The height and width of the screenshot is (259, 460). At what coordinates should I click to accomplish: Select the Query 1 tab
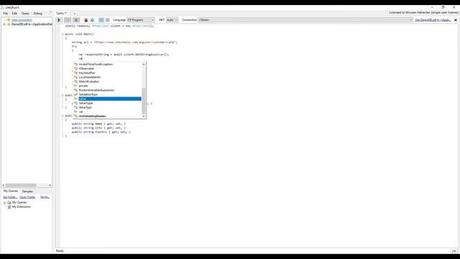[62, 13]
